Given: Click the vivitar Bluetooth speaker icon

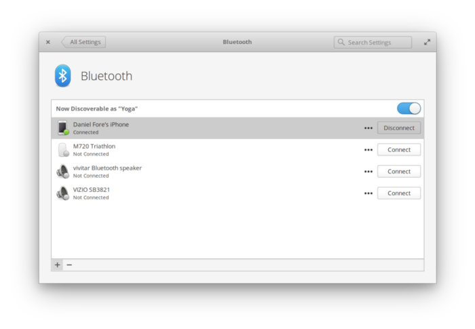Looking at the screenshot, I should pyautogui.click(x=62, y=172).
